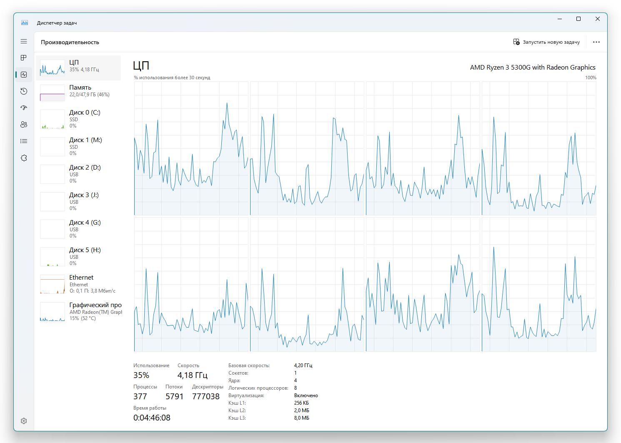Viewport: 621px width, 443px height.
Task: Maximize the Диспетчер задач window
Action: pos(578,19)
